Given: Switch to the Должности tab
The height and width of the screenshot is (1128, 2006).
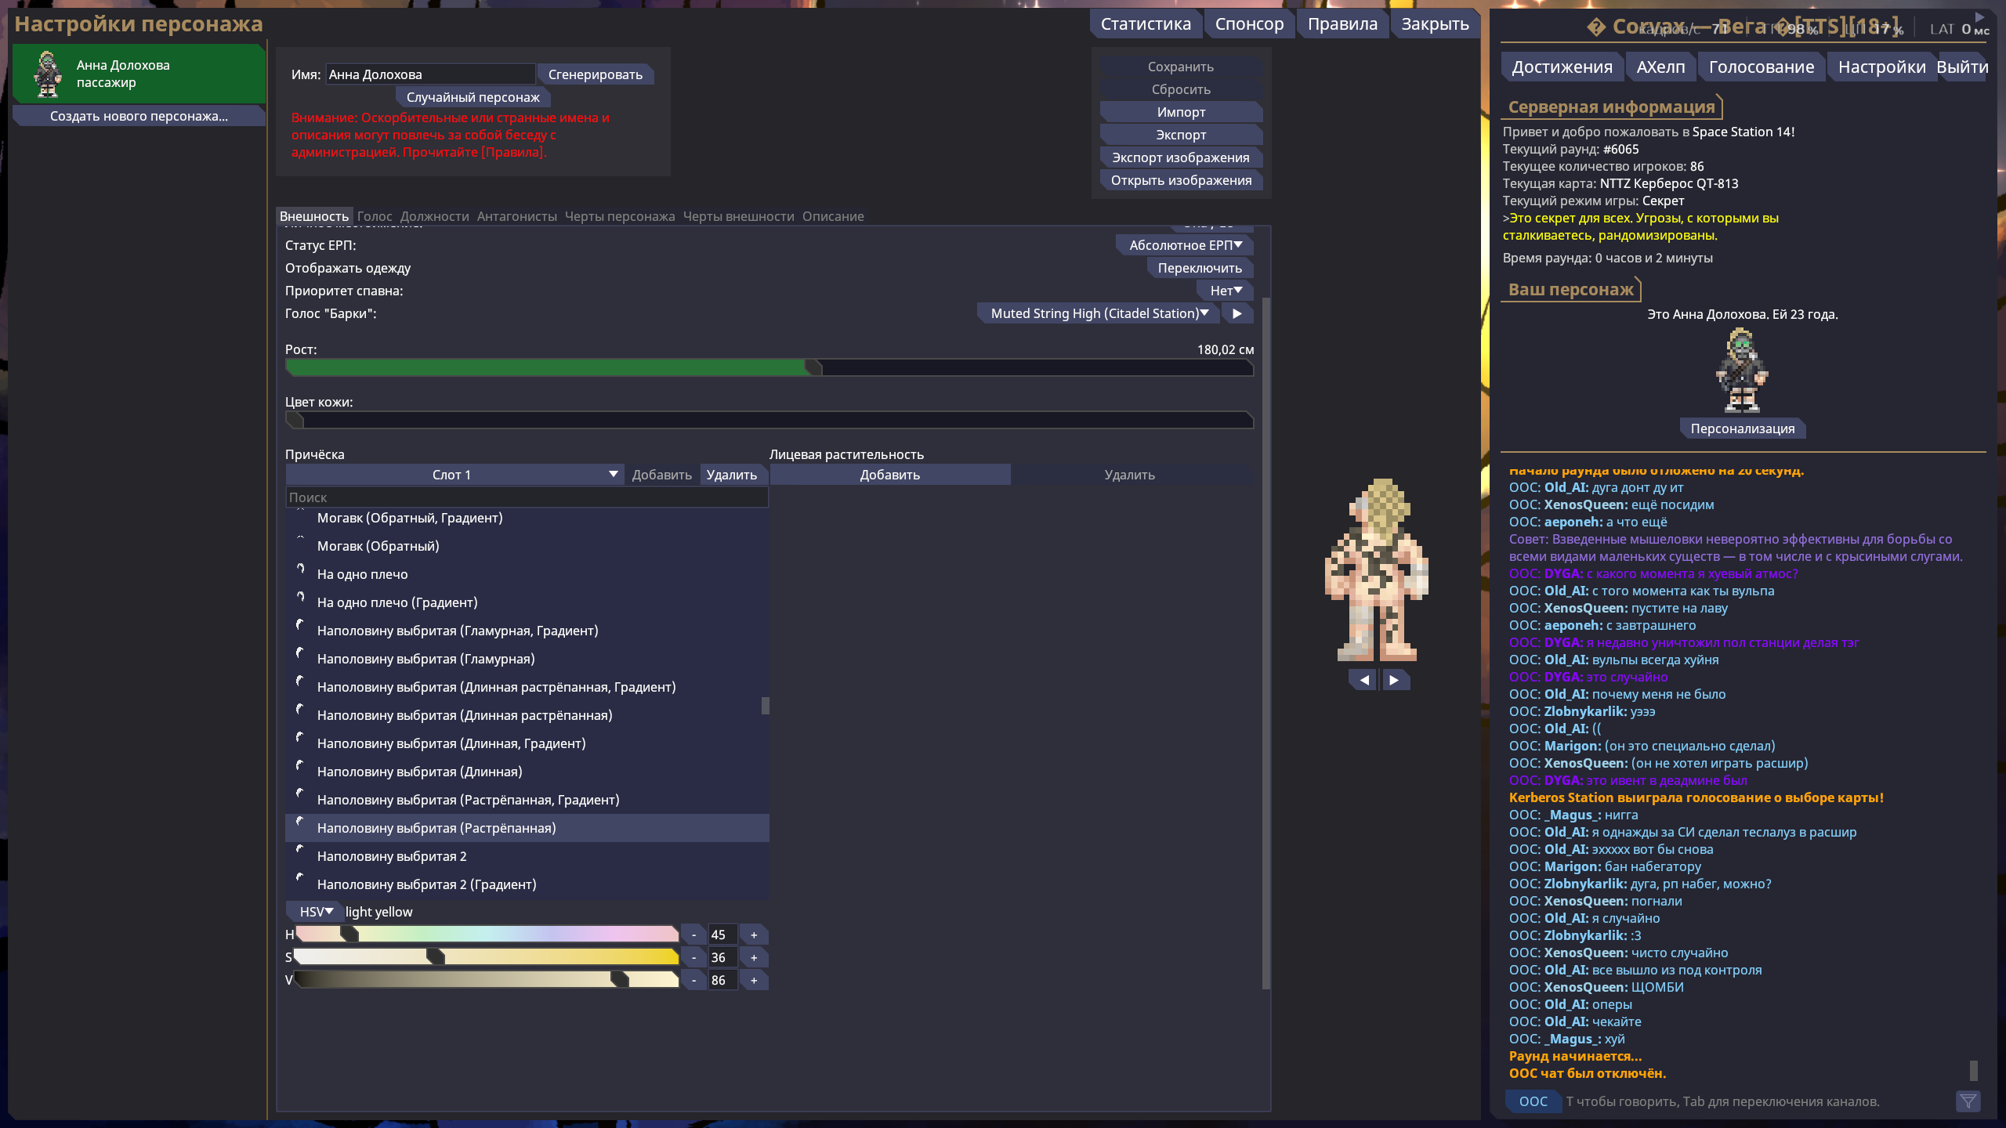Looking at the screenshot, I should [x=434, y=216].
